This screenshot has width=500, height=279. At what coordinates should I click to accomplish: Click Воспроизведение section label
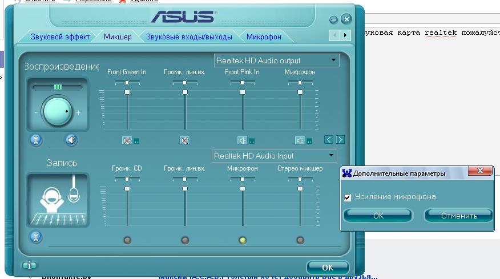[x=62, y=66]
